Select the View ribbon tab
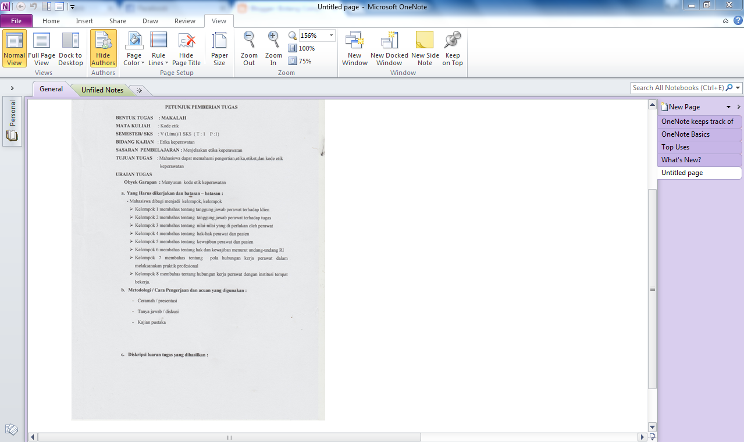The height and width of the screenshot is (442, 744). (x=219, y=21)
